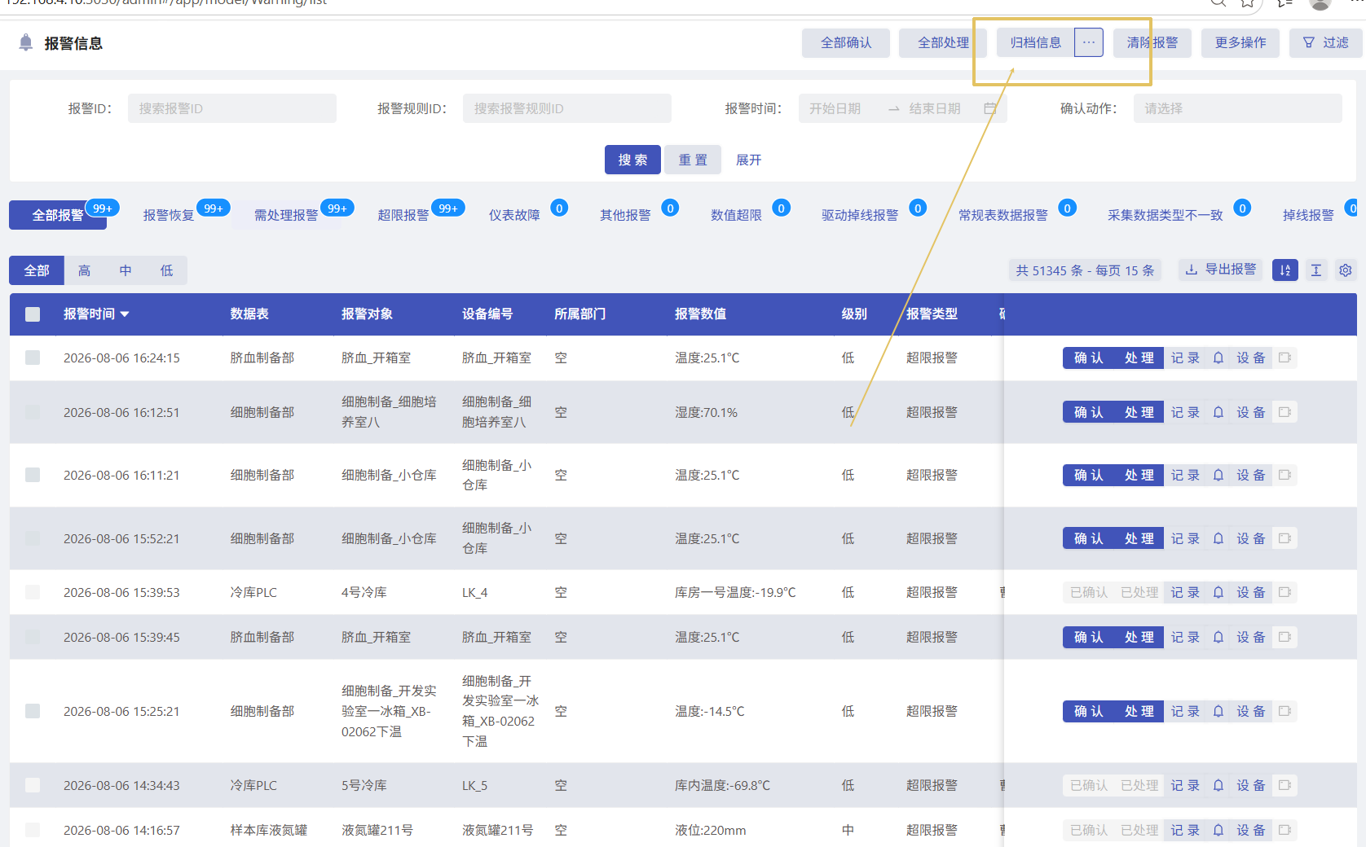Click bell icon in 15:39:53 row

[x=1218, y=592]
